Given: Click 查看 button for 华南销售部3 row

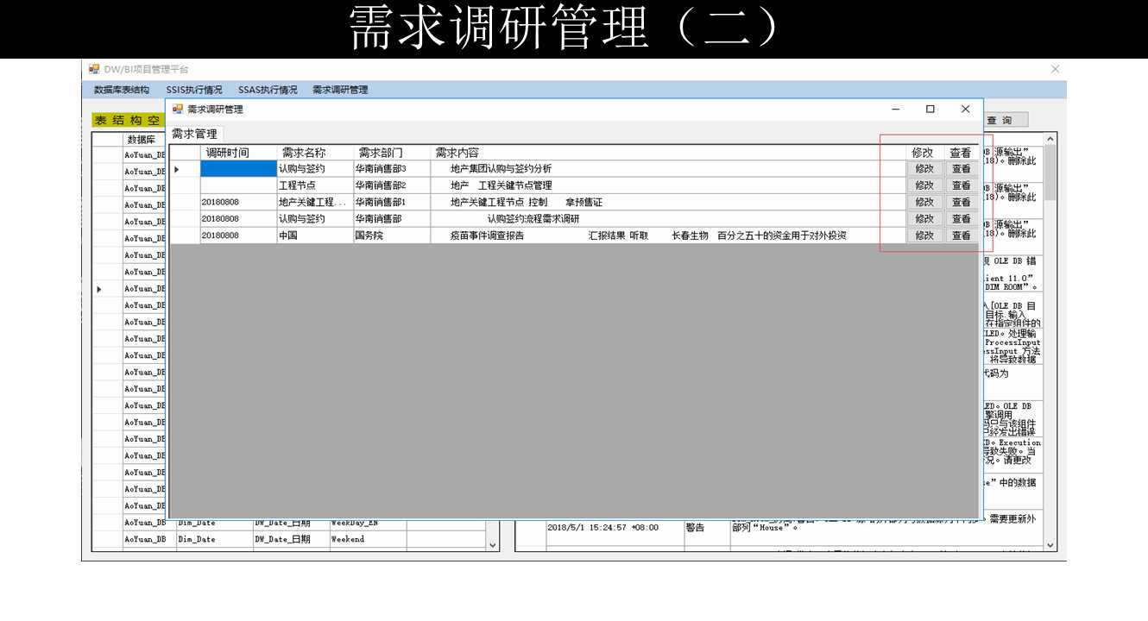Looking at the screenshot, I should [962, 169].
